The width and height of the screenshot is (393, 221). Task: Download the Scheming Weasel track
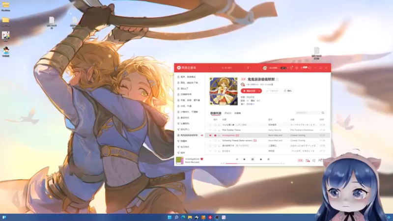(219, 140)
